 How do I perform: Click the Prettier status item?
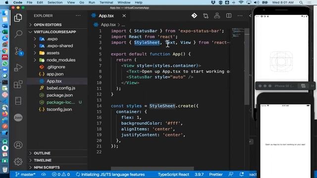point(216,175)
